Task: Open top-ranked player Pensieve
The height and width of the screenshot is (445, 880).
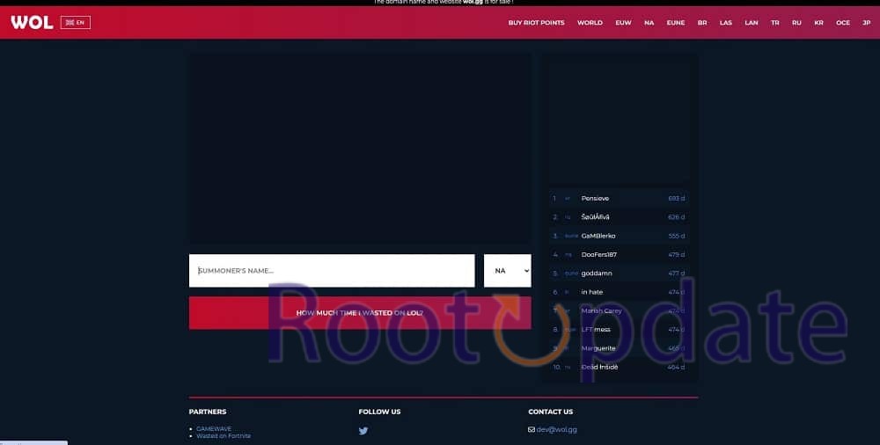Action: pyautogui.click(x=595, y=199)
